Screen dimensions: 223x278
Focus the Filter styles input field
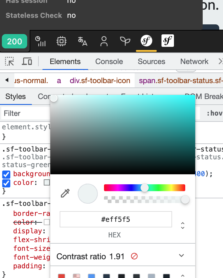click(x=26, y=113)
